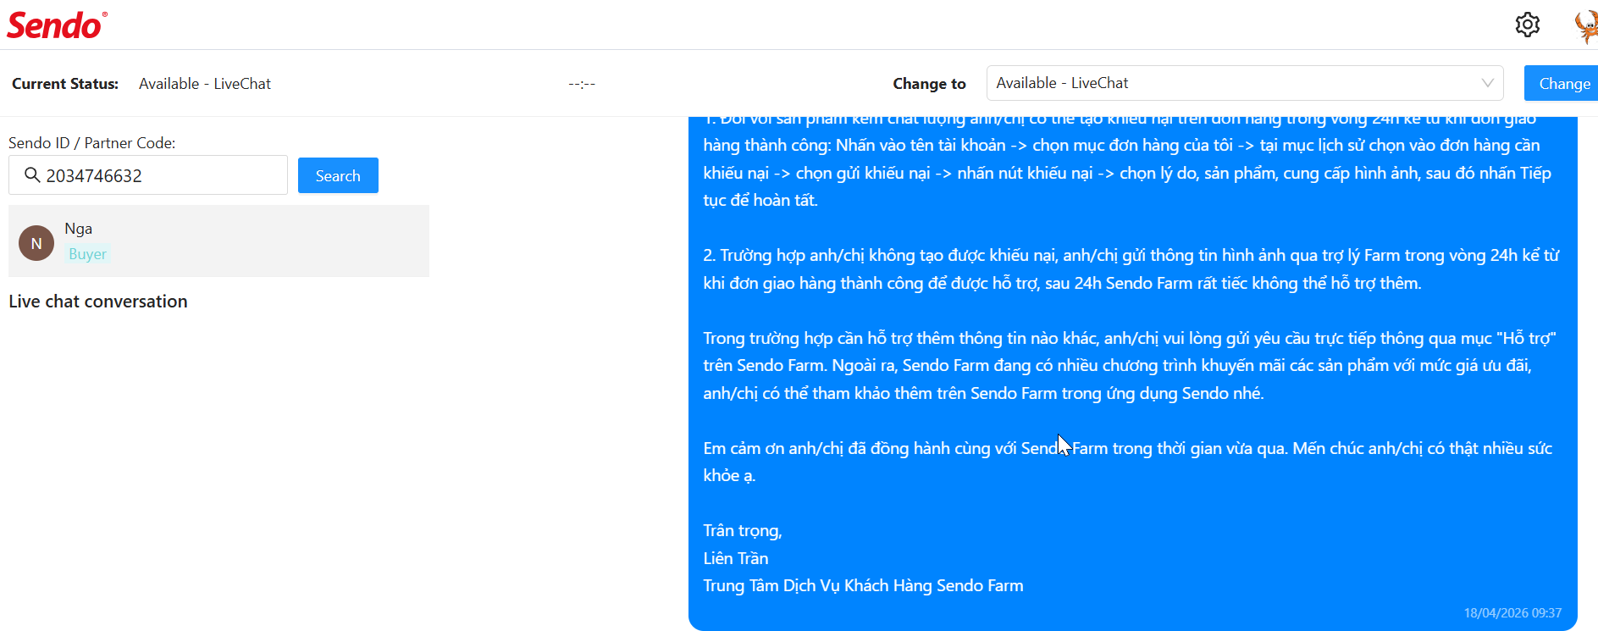
Task: Click the Trân trọng closing line
Action: pyautogui.click(x=743, y=531)
